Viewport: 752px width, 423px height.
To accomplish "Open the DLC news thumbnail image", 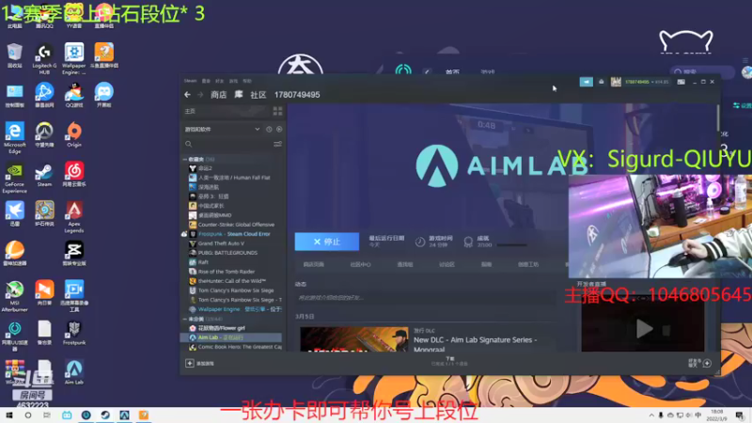I will click(354, 339).
